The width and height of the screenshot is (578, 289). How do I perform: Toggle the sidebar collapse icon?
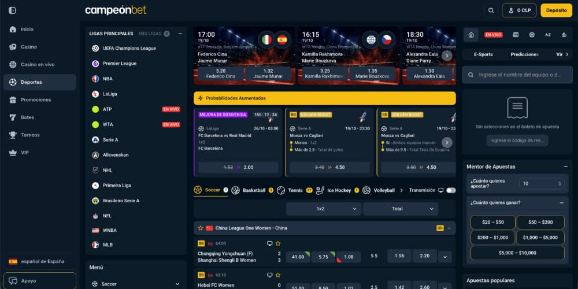coord(12,10)
